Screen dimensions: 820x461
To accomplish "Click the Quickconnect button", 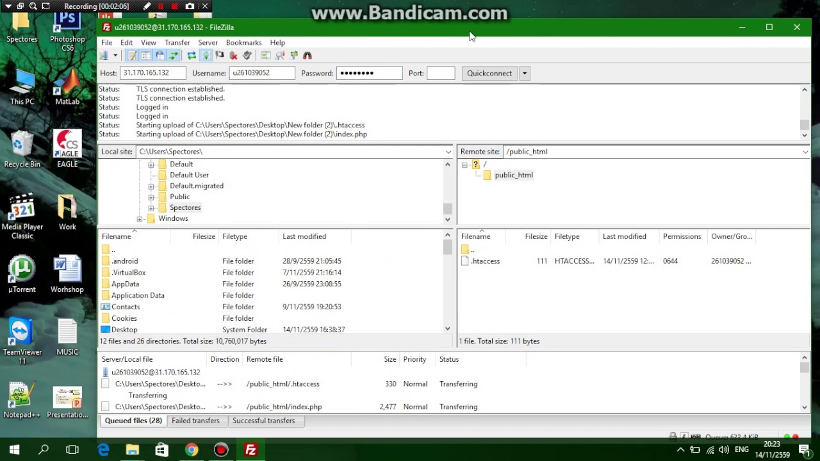I will [489, 73].
